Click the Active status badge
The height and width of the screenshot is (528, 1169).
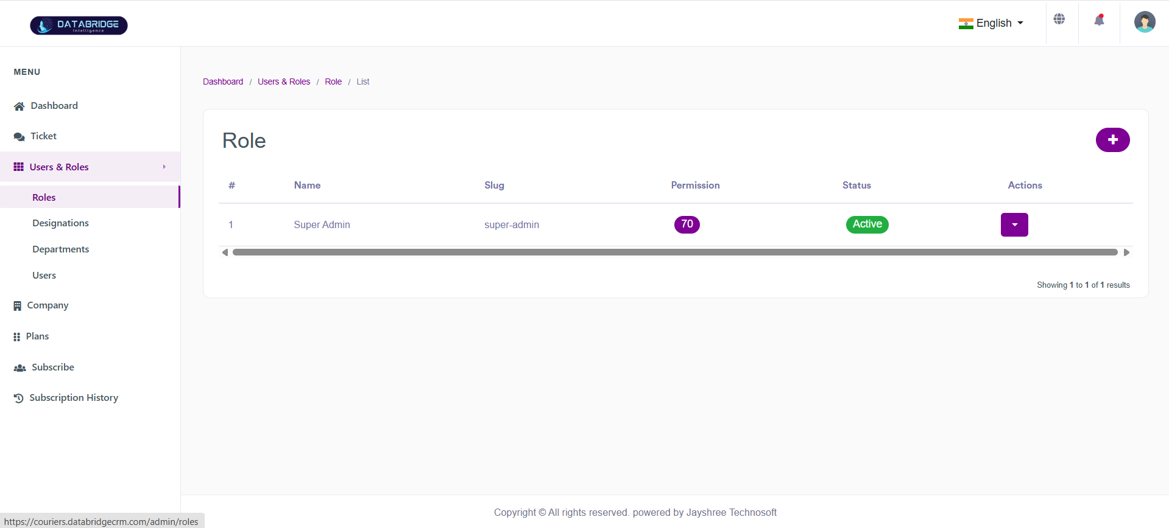click(x=867, y=224)
